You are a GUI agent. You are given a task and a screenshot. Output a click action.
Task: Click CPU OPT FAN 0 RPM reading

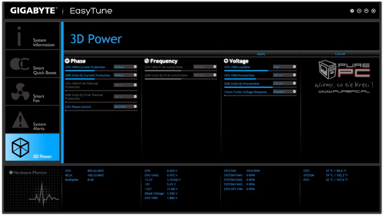coord(250,189)
